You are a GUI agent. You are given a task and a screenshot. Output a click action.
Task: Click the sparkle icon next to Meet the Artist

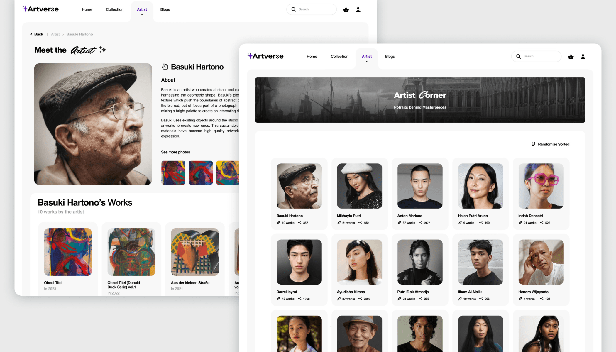coord(102,50)
